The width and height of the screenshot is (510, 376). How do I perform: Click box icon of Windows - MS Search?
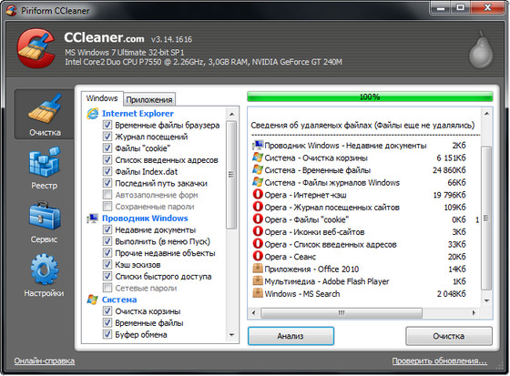click(x=258, y=293)
